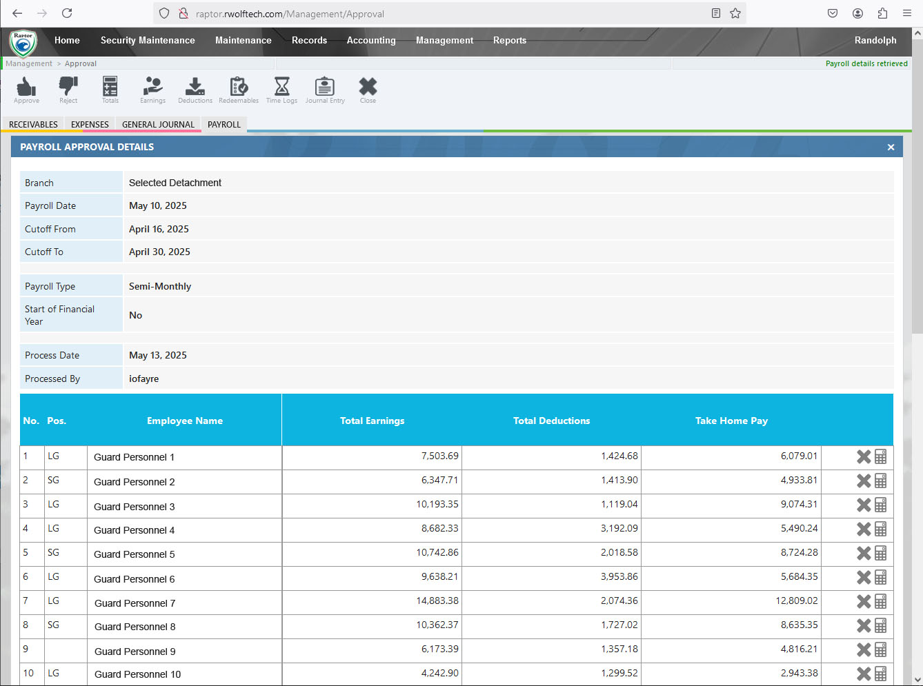
Task: Select the Expenses tab
Action: 90,125
